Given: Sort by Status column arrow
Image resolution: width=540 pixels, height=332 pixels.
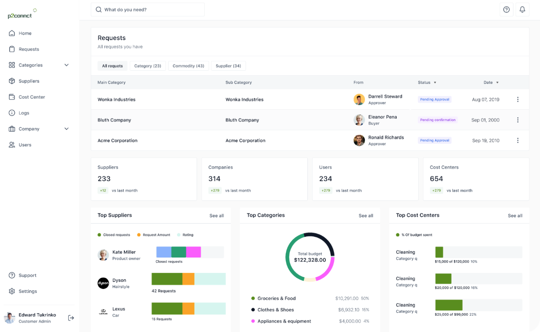Looking at the screenshot, I should click(x=435, y=82).
